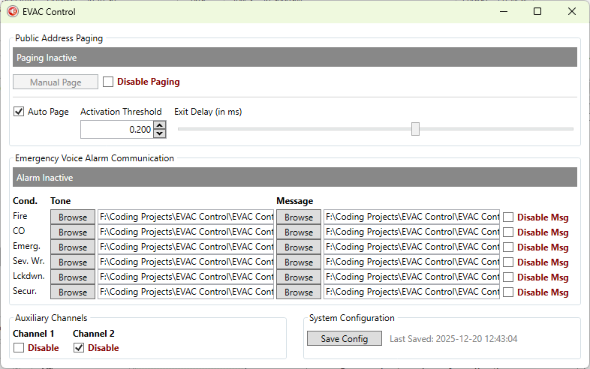Toggle the Disable Paging checkbox
The height and width of the screenshot is (369, 590).
click(108, 82)
